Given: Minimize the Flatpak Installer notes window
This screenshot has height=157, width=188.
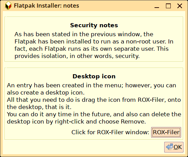Looking at the screenshot, I should point(157,6).
